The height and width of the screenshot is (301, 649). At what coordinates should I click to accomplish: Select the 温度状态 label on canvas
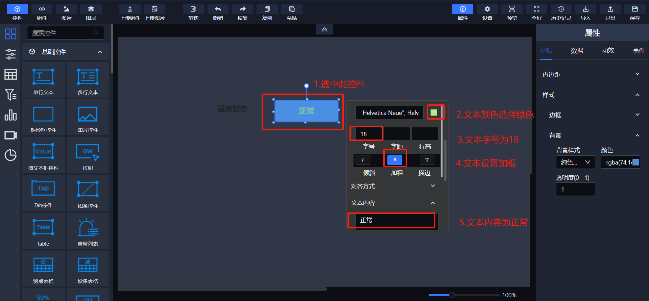(232, 109)
